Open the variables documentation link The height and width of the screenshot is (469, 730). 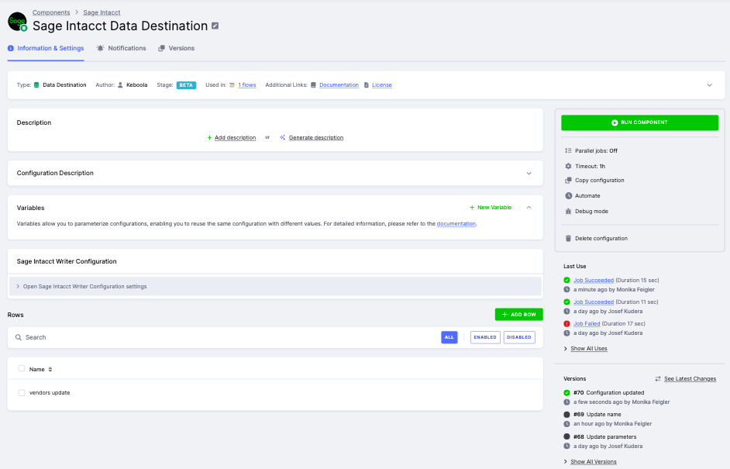[x=456, y=224]
